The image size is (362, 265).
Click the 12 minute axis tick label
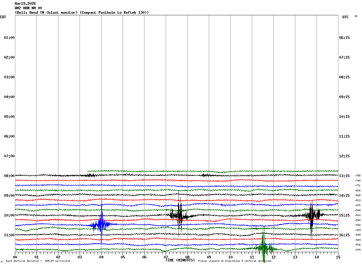(x=274, y=257)
